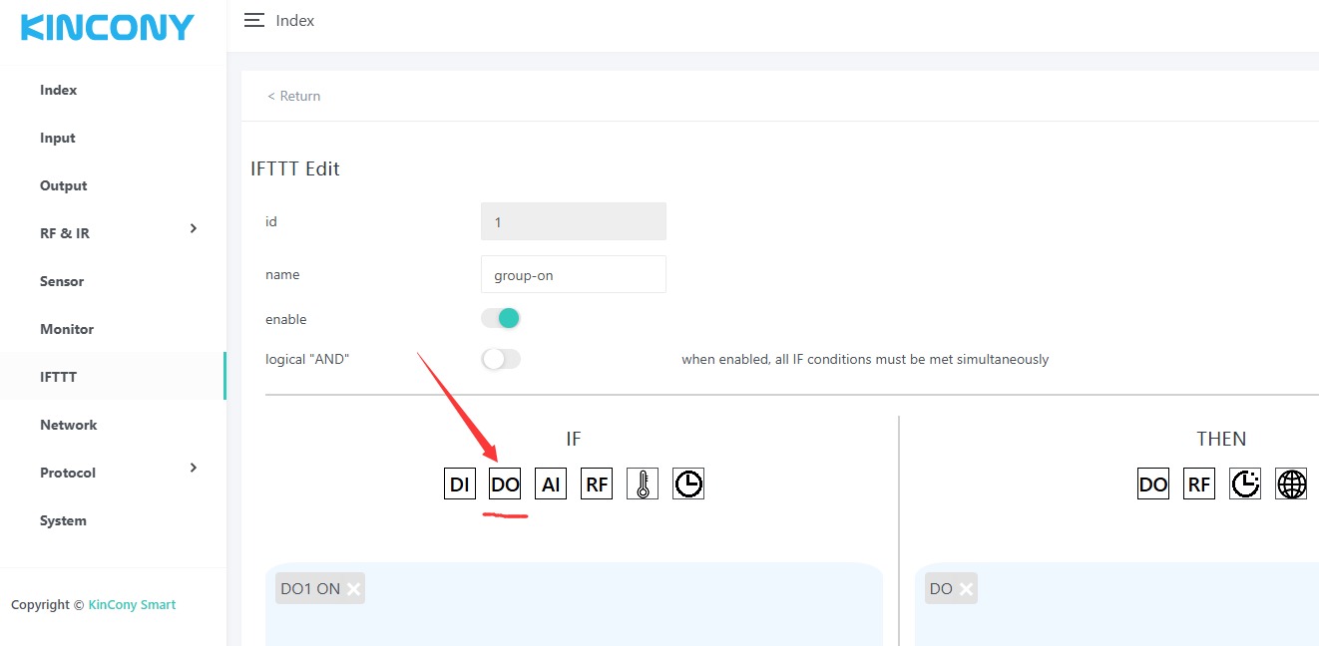
Task: Toggle the hamburger menu to collapse sidebar
Action: click(254, 20)
